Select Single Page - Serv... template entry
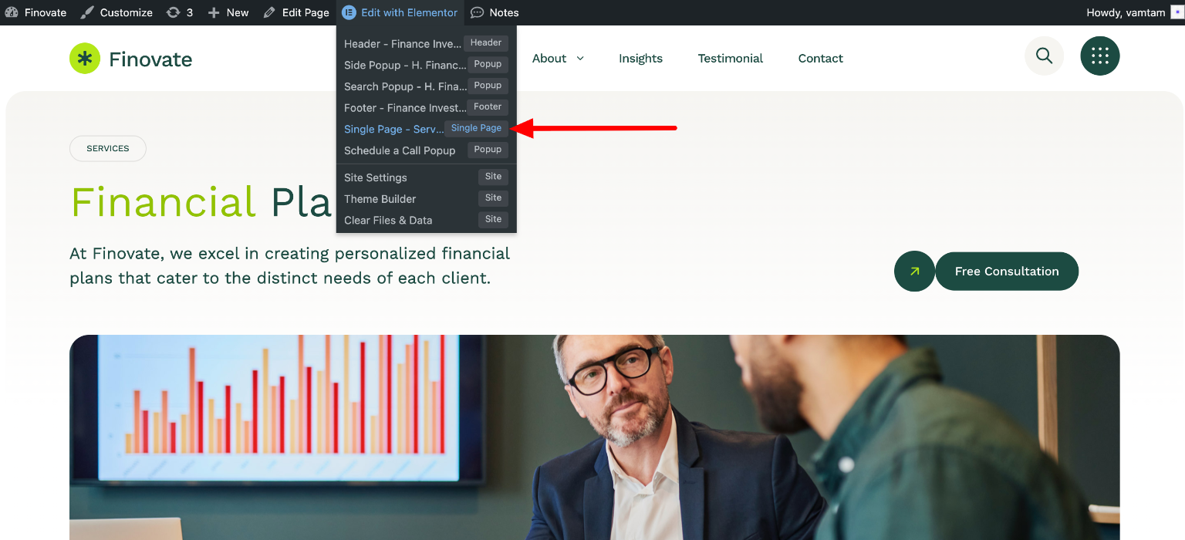 click(x=426, y=129)
